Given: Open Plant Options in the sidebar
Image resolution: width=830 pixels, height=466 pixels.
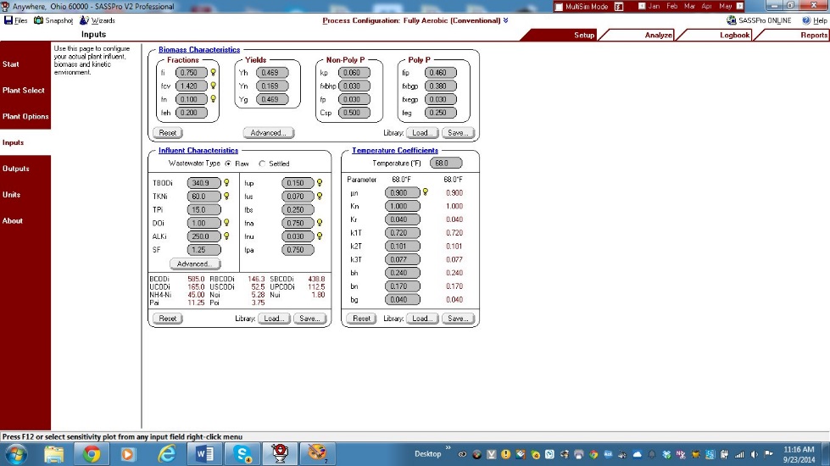Looking at the screenshot, I should pyautogui.click(x=25, y=117).
